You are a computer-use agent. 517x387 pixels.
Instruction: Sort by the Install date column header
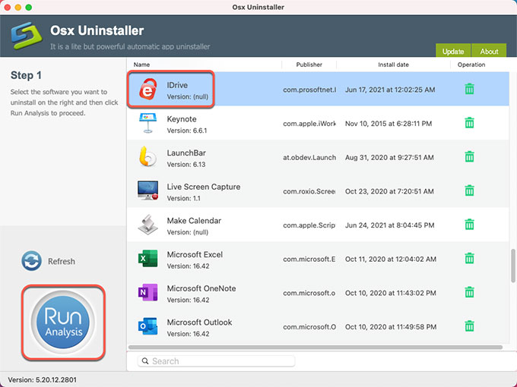tap(393, 64)
